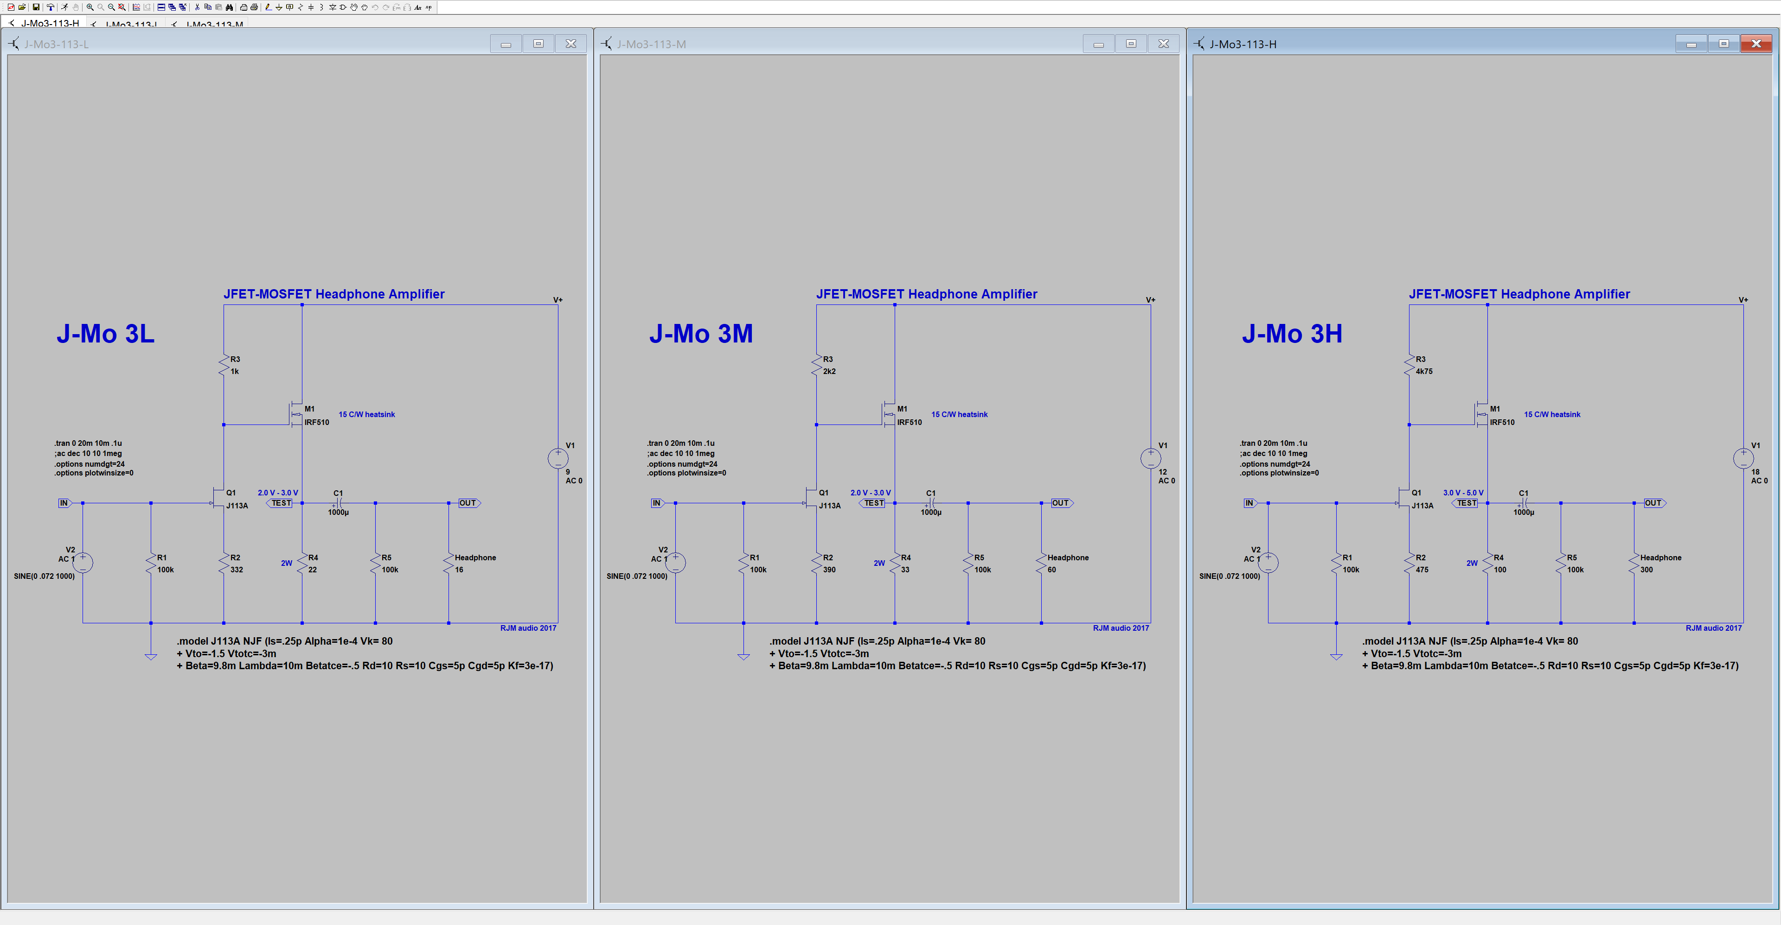Maximize the J-Mo3-113-M schematic window

click(1131, 44)
